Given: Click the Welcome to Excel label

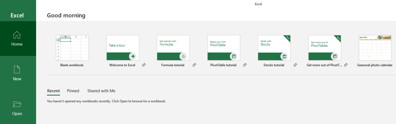Looking at the screenshot, I should pyautogui.click(x=122, y=65).
